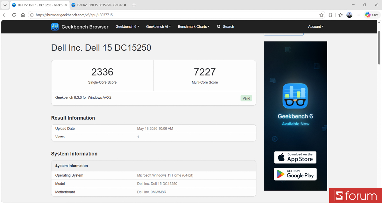Screen dimensions: 382x203
Task: Open the Account dropdown
Action: (316, 27)
